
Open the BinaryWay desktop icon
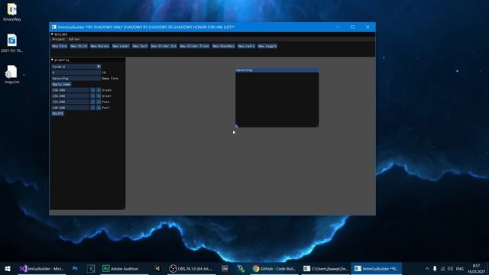click(x=12, y=12)
